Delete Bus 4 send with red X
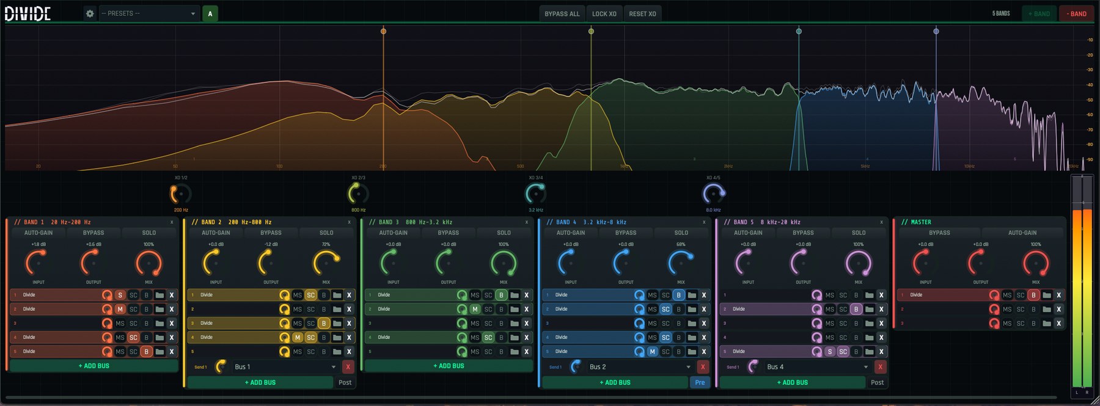The width and height of the screenshot is (1100, 406). click(880, 367)
